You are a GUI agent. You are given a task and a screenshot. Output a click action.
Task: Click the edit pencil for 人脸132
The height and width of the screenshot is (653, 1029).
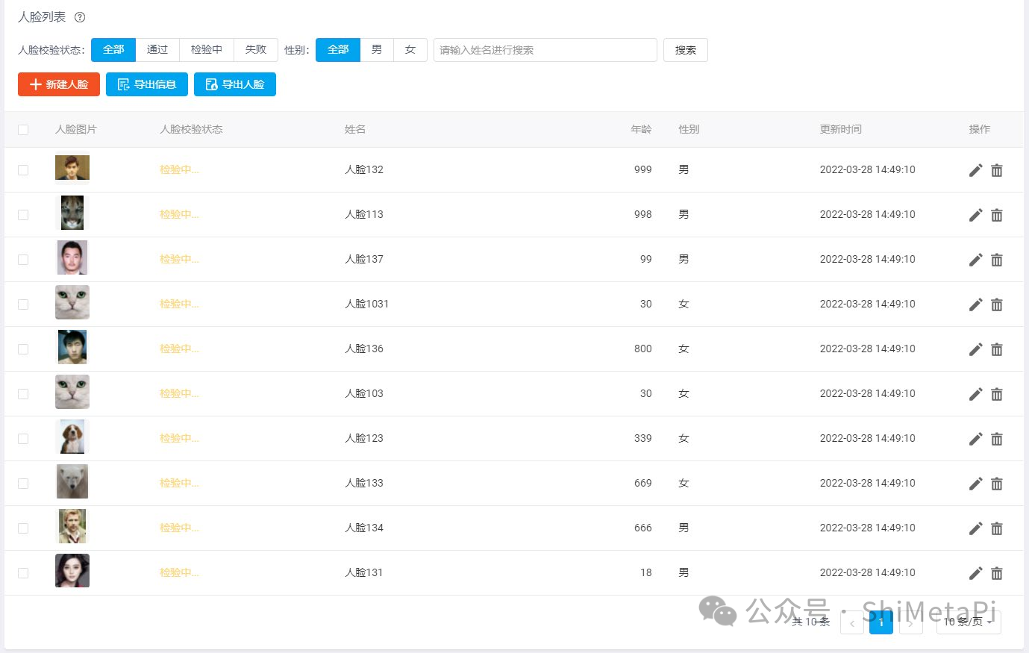975,170
